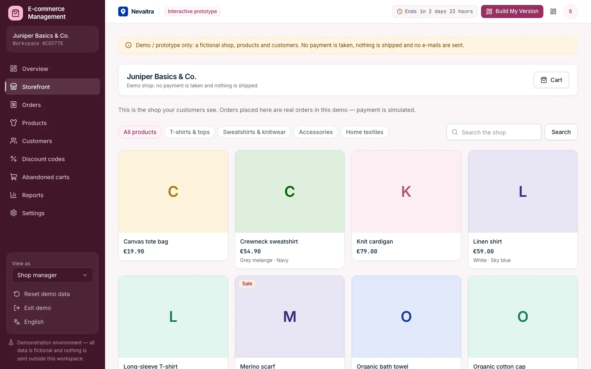Click the magnifier icon in shop search
Viewport: 591px width, 369px height.
[455, 132]
